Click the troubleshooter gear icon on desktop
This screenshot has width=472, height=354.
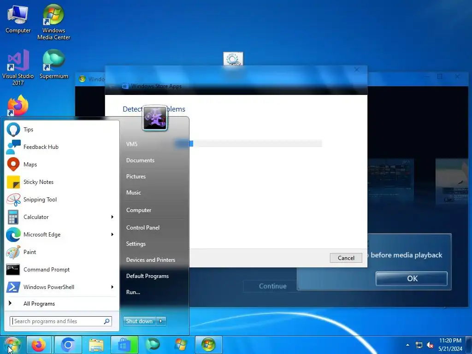tap(233, 59)
